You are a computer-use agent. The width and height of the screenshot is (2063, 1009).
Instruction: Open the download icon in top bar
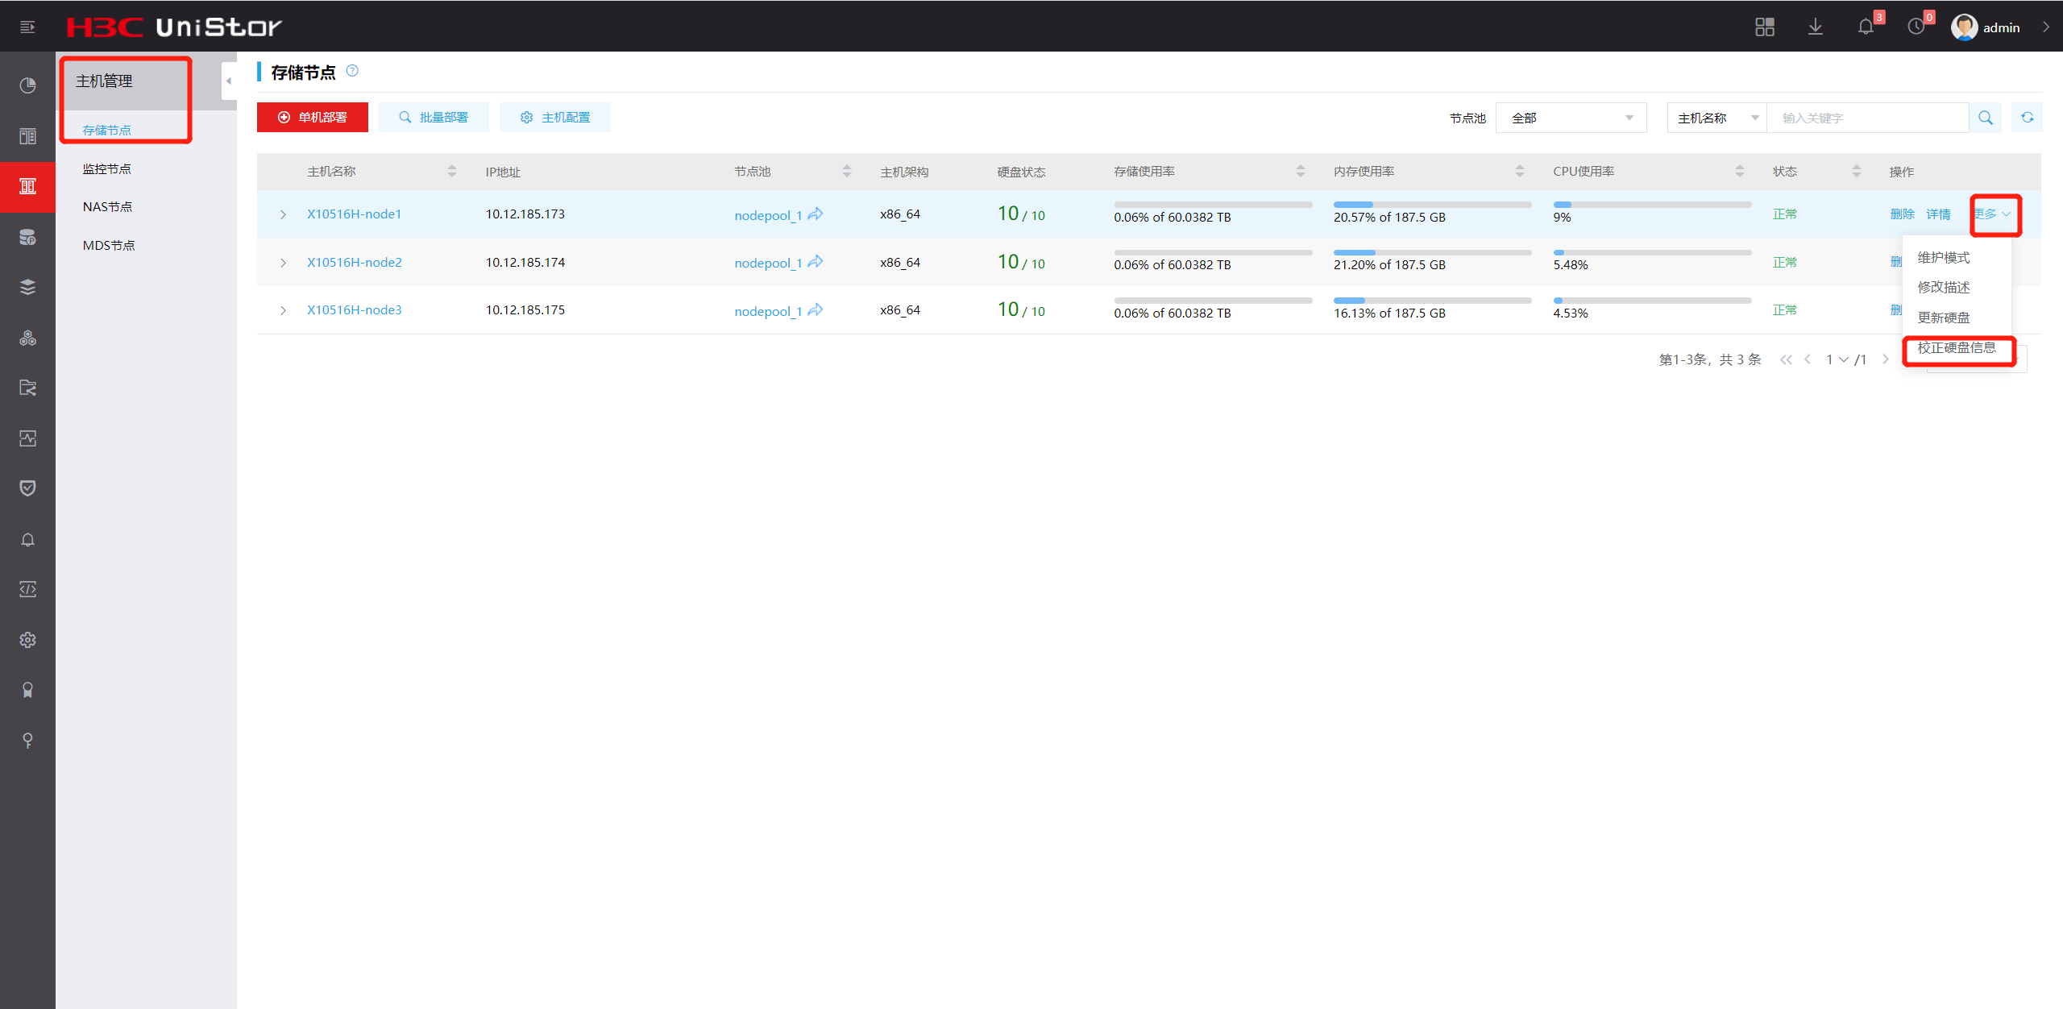pos(1815,27)
